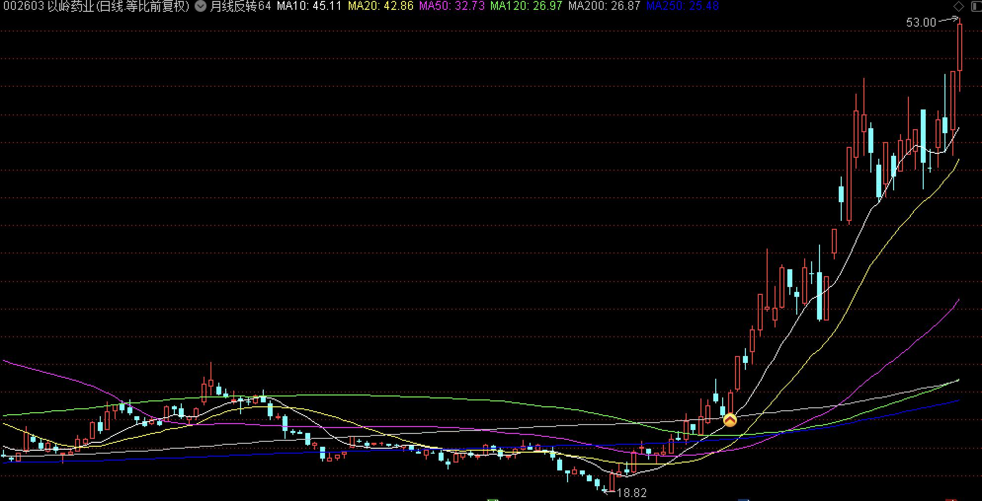Click the blue MA250: 25.48 label
The width and height of the screenshot is (982, 501).
click(x=682, y=6)
